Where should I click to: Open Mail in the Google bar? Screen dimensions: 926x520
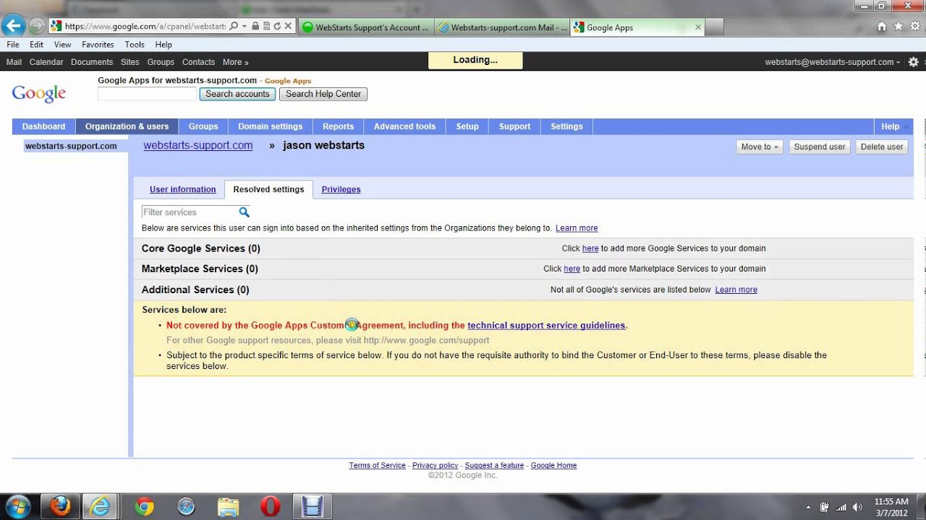[14, 62]
